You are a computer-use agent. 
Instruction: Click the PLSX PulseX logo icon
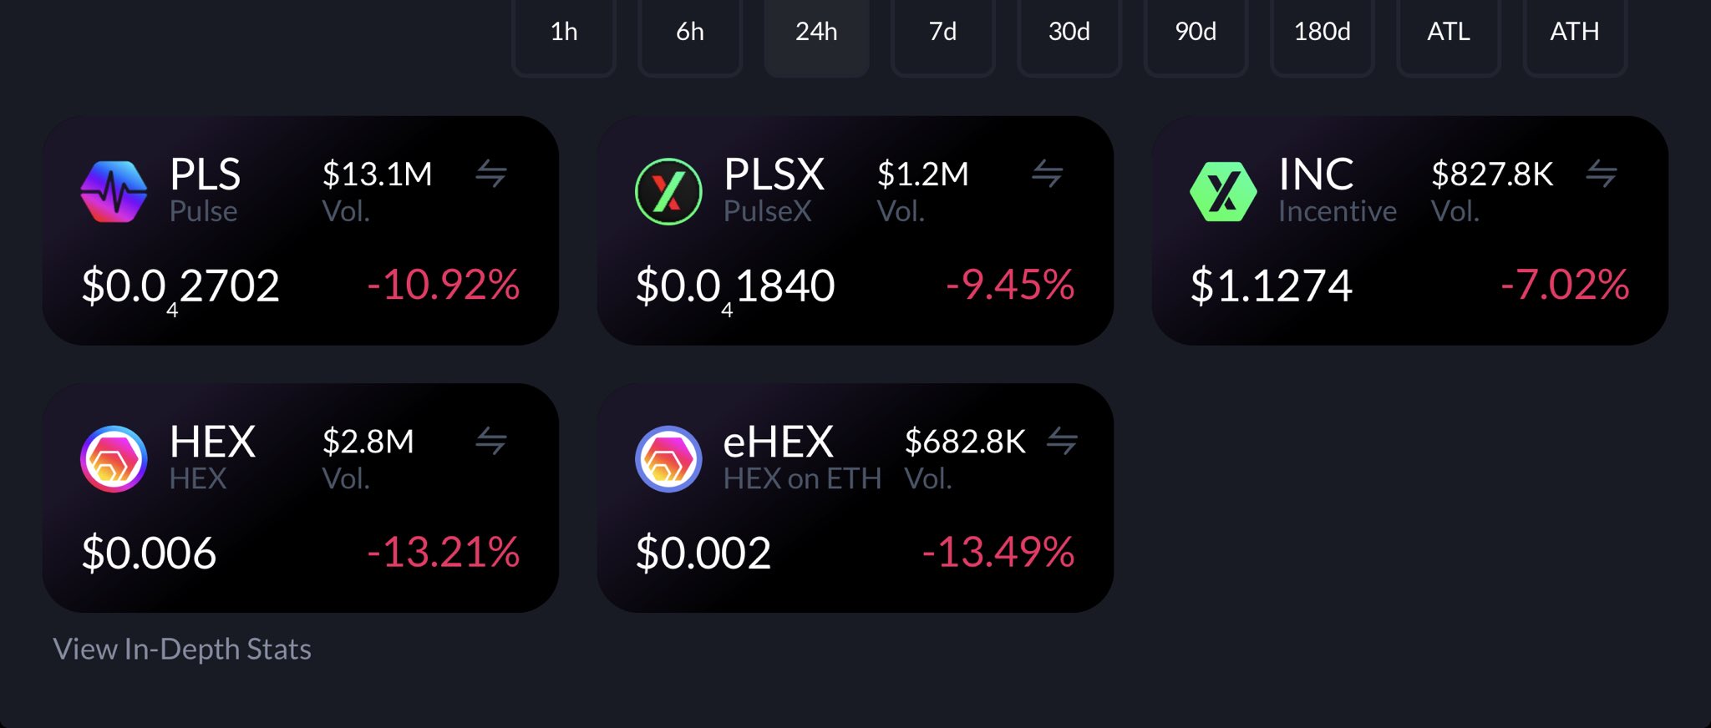pos(668,192)
